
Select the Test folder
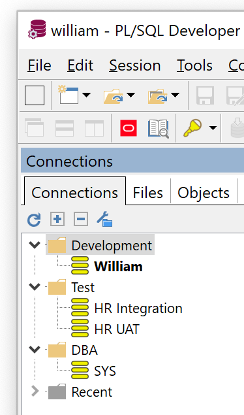[83, 287]
